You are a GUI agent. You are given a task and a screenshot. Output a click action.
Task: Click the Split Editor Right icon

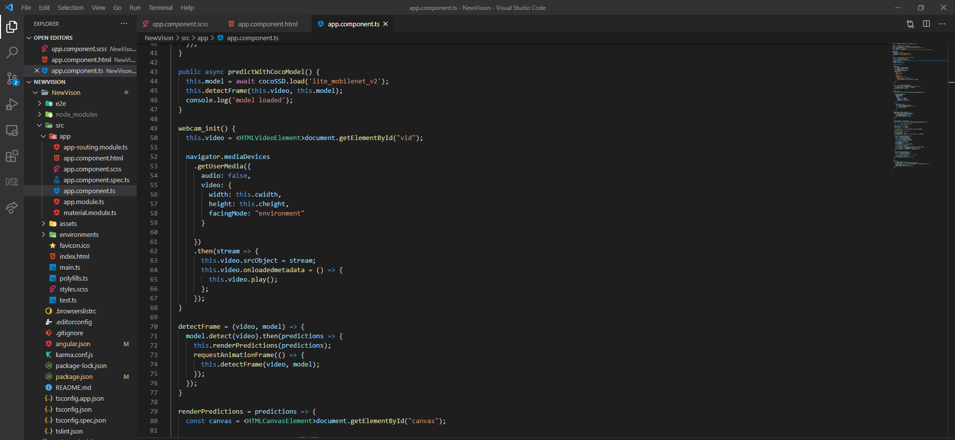(926, 24)
